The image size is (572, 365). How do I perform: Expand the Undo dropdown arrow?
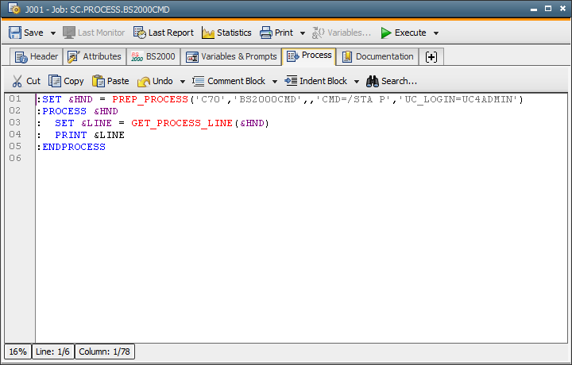(x=183, y=82)
